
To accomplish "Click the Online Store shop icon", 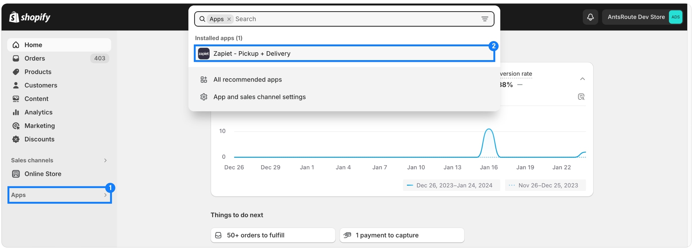I will click(x=16, y=174).
